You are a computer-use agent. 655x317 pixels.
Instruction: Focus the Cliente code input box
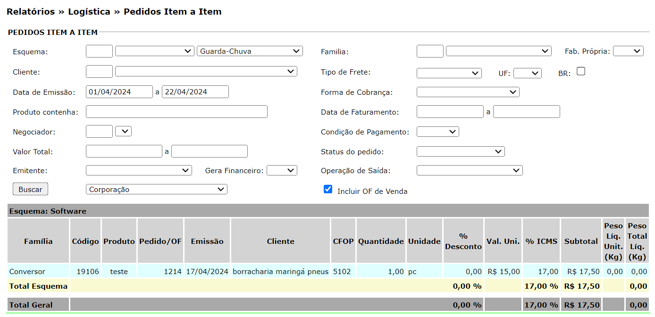[x=99, y=72]
